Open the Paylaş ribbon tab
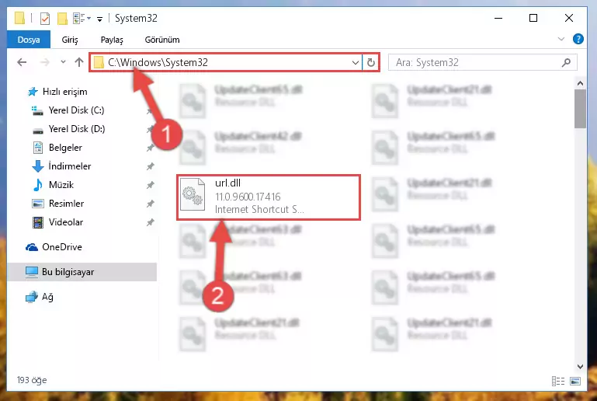This screenshot has width=597, height=401. (x=112, y=40)
